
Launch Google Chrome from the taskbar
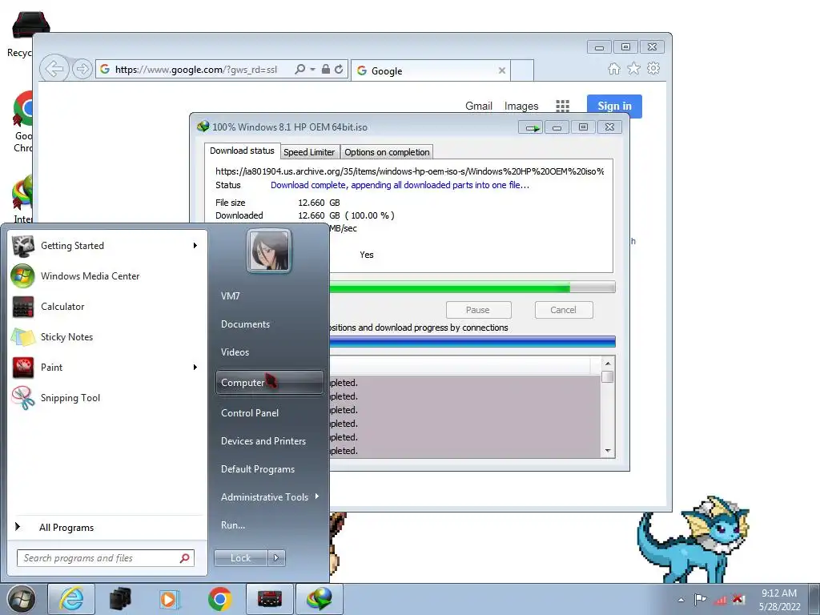tap(219, 599)
